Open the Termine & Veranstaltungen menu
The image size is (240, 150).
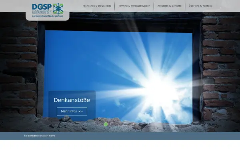click(x=134, y=6)
